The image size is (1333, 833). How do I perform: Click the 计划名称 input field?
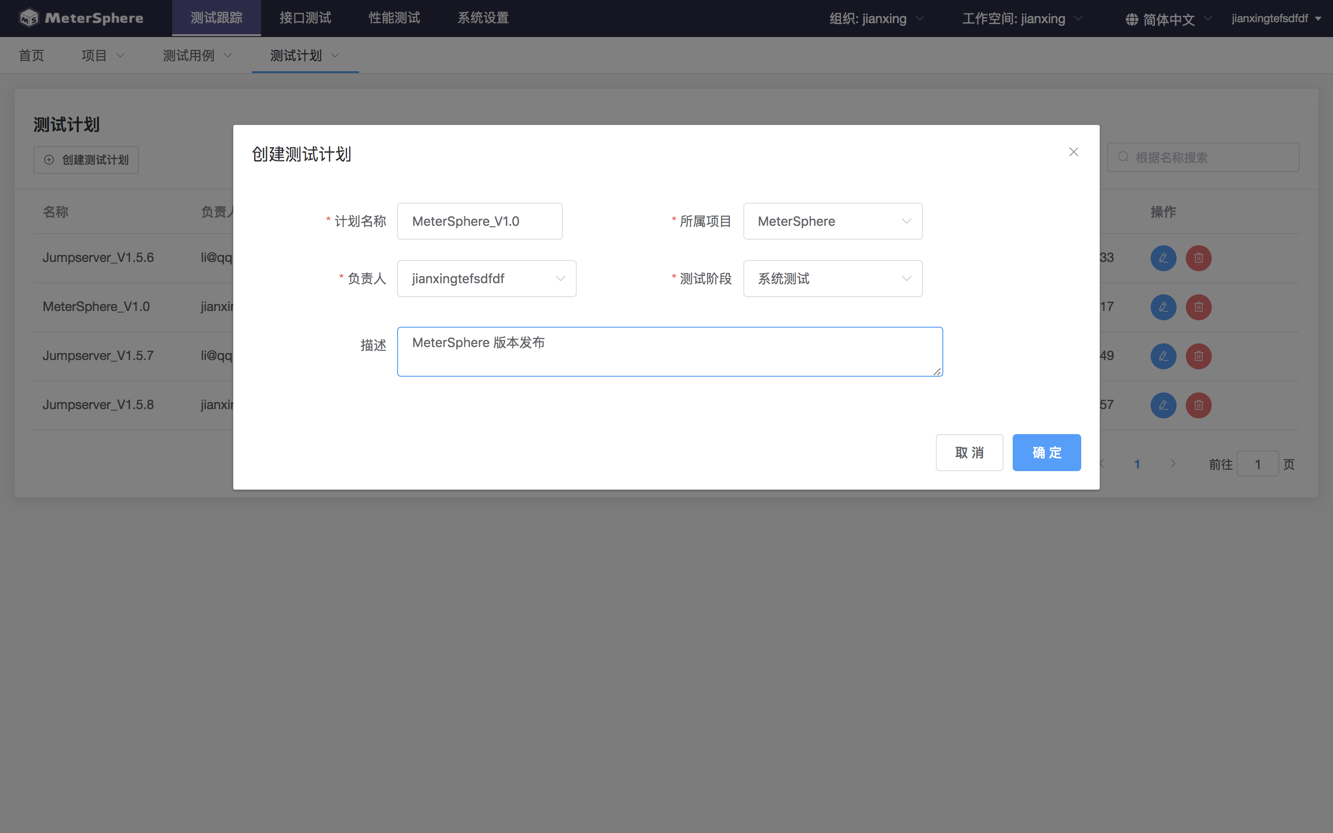pyautogui.click(x=480, y=222)
